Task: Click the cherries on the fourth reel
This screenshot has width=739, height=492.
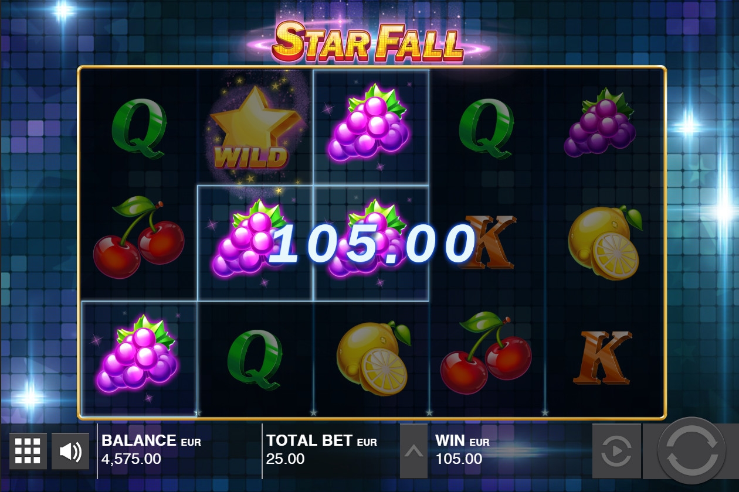Action: [486, 353]
